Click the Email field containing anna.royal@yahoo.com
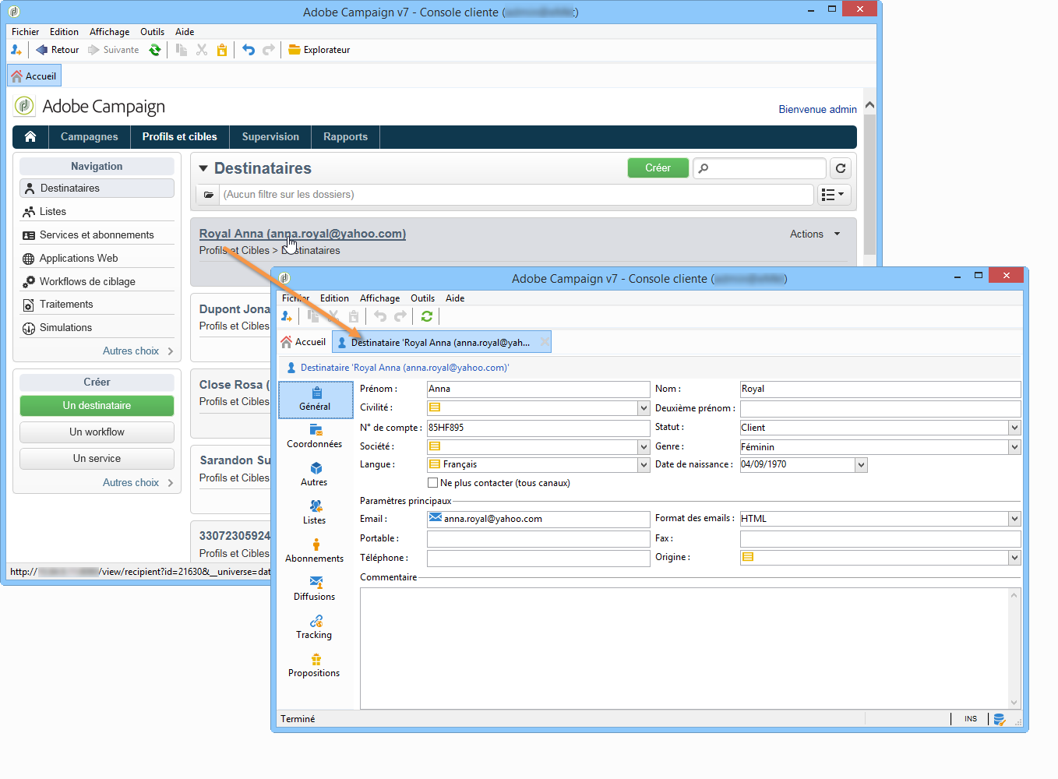Image resolution: width=1058 pixels, height=779 pixels. pyautogui.click(x=538, y=519)
